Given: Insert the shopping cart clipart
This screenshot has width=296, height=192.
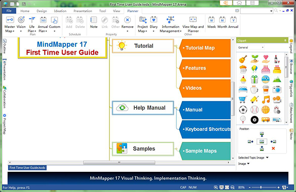Looking at the screenshot, I should coord(243,99).
